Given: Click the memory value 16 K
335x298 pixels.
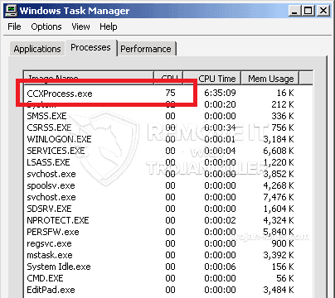Looking at the screenshot, I should [285, 93].
